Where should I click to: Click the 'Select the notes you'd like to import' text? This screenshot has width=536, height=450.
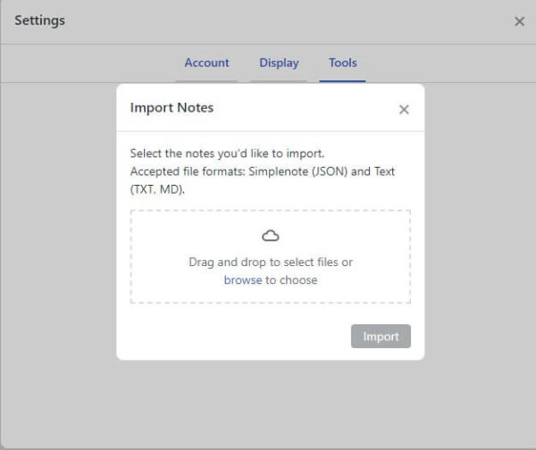click(x=227, y=154)
